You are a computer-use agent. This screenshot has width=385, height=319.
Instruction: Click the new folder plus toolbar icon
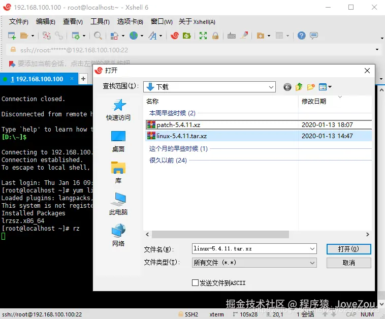[260, 36]
